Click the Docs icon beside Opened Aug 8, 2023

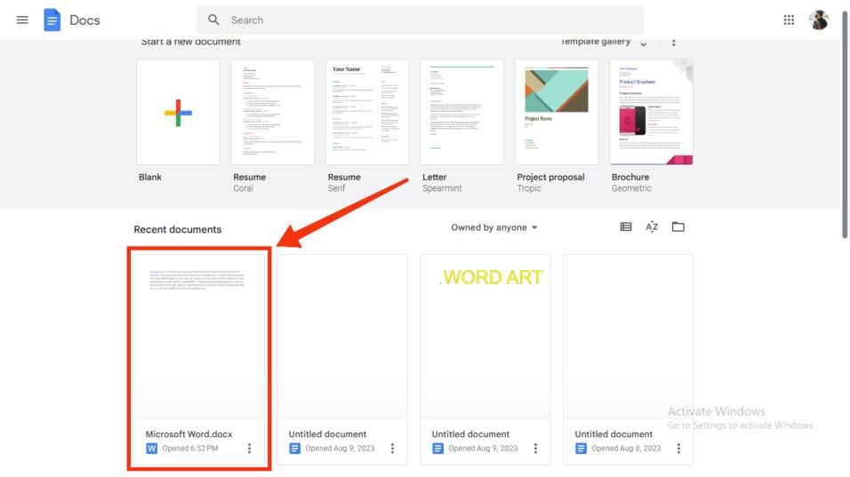coord(581,449)
